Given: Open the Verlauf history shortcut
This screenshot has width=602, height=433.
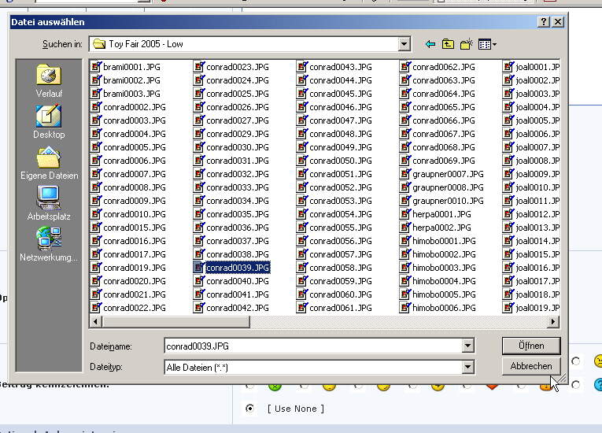Looking at the screenshot, I should coord(49,82).
